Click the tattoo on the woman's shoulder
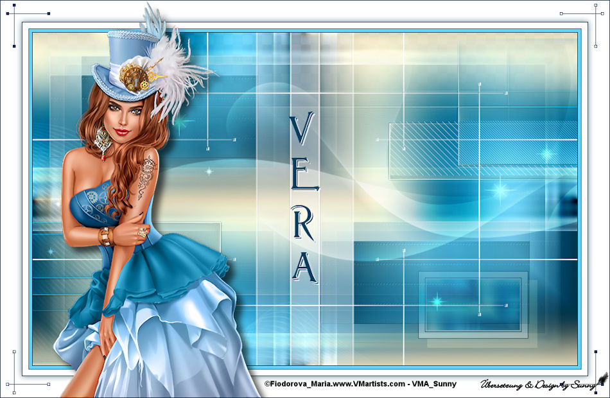The height and width of the screenshot is (398, 610). click(x=146, y=172)
